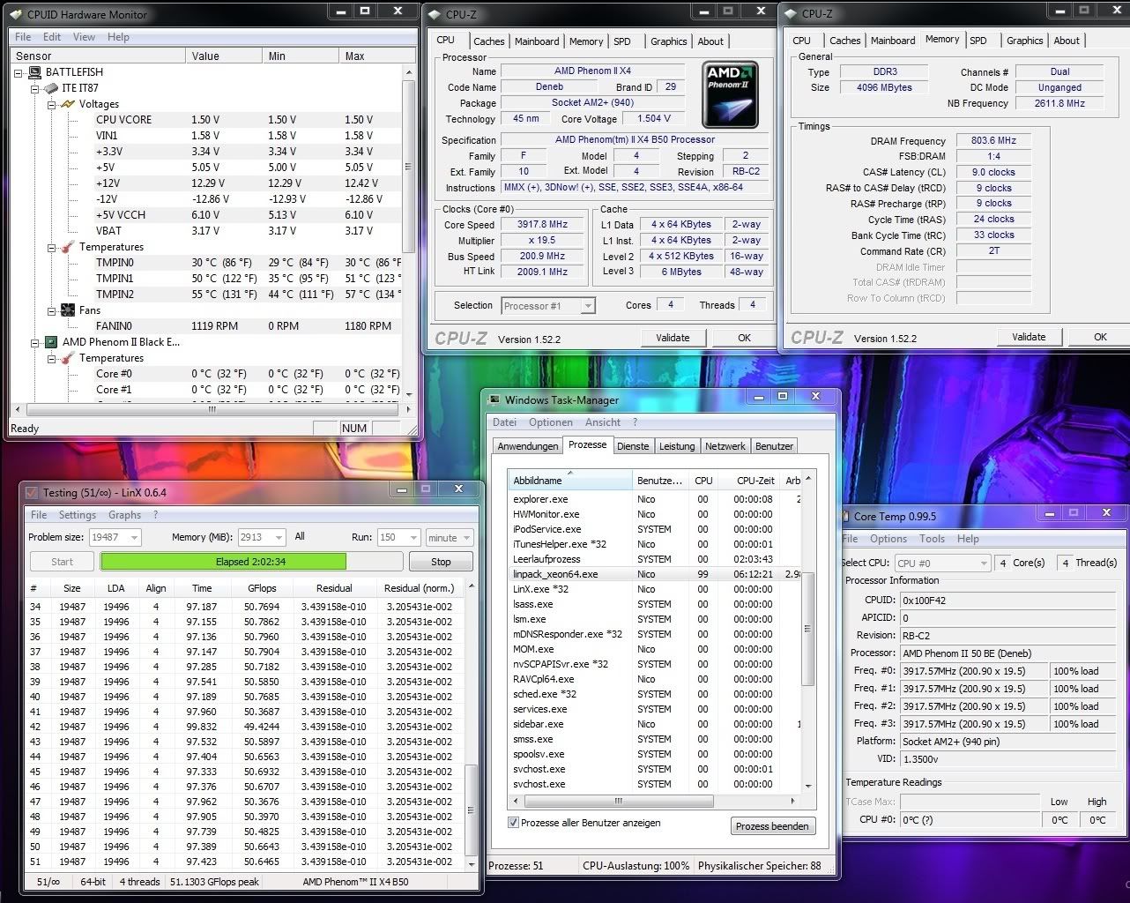The width and height of the screenshot is (1130, 903).
Task: Click the Temperatures icon under AMD Phenom II
Action: (68, 358)
